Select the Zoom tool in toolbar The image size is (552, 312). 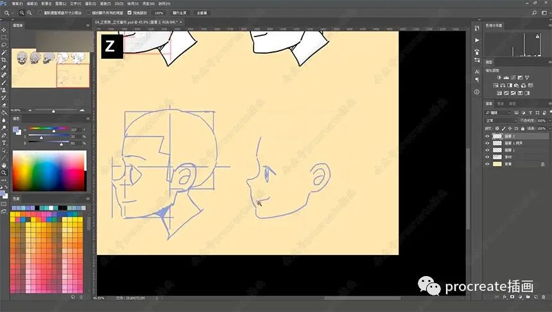coord(4,172)
